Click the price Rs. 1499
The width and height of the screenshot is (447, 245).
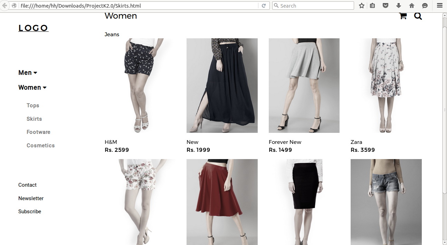pos(280,150)
